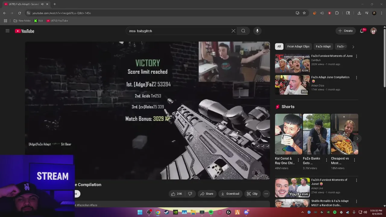Open options for FaZe Adapt June Compilation
386x217 pixels.
point(356,78)
